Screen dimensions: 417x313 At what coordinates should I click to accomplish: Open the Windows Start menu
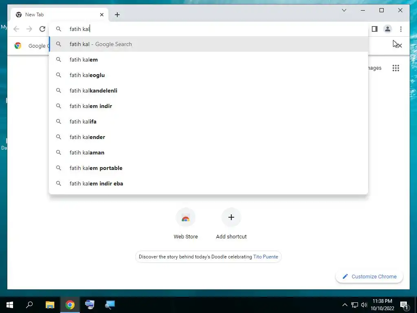coord(10,305)
